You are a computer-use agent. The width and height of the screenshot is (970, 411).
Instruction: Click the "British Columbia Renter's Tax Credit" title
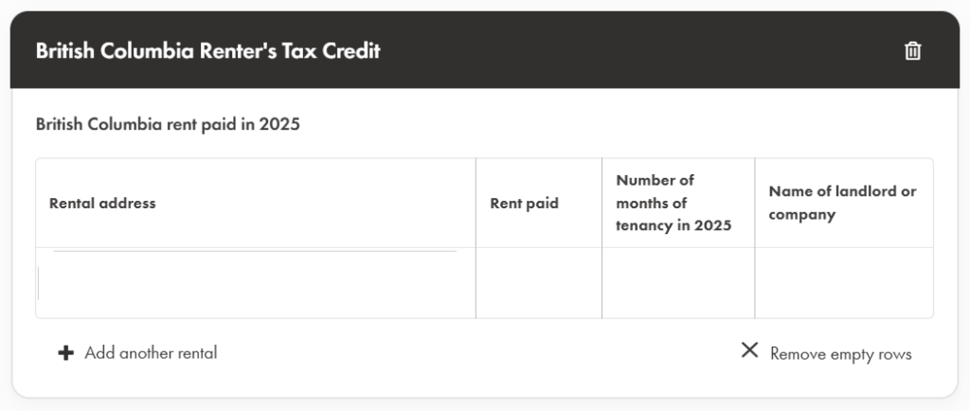[207, 51]
